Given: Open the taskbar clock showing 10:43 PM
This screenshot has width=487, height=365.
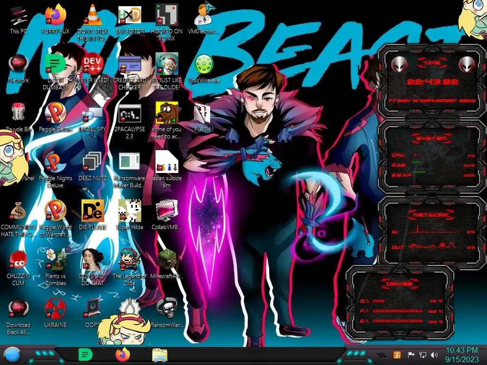Looking at the screenshot, I should 462,355.
